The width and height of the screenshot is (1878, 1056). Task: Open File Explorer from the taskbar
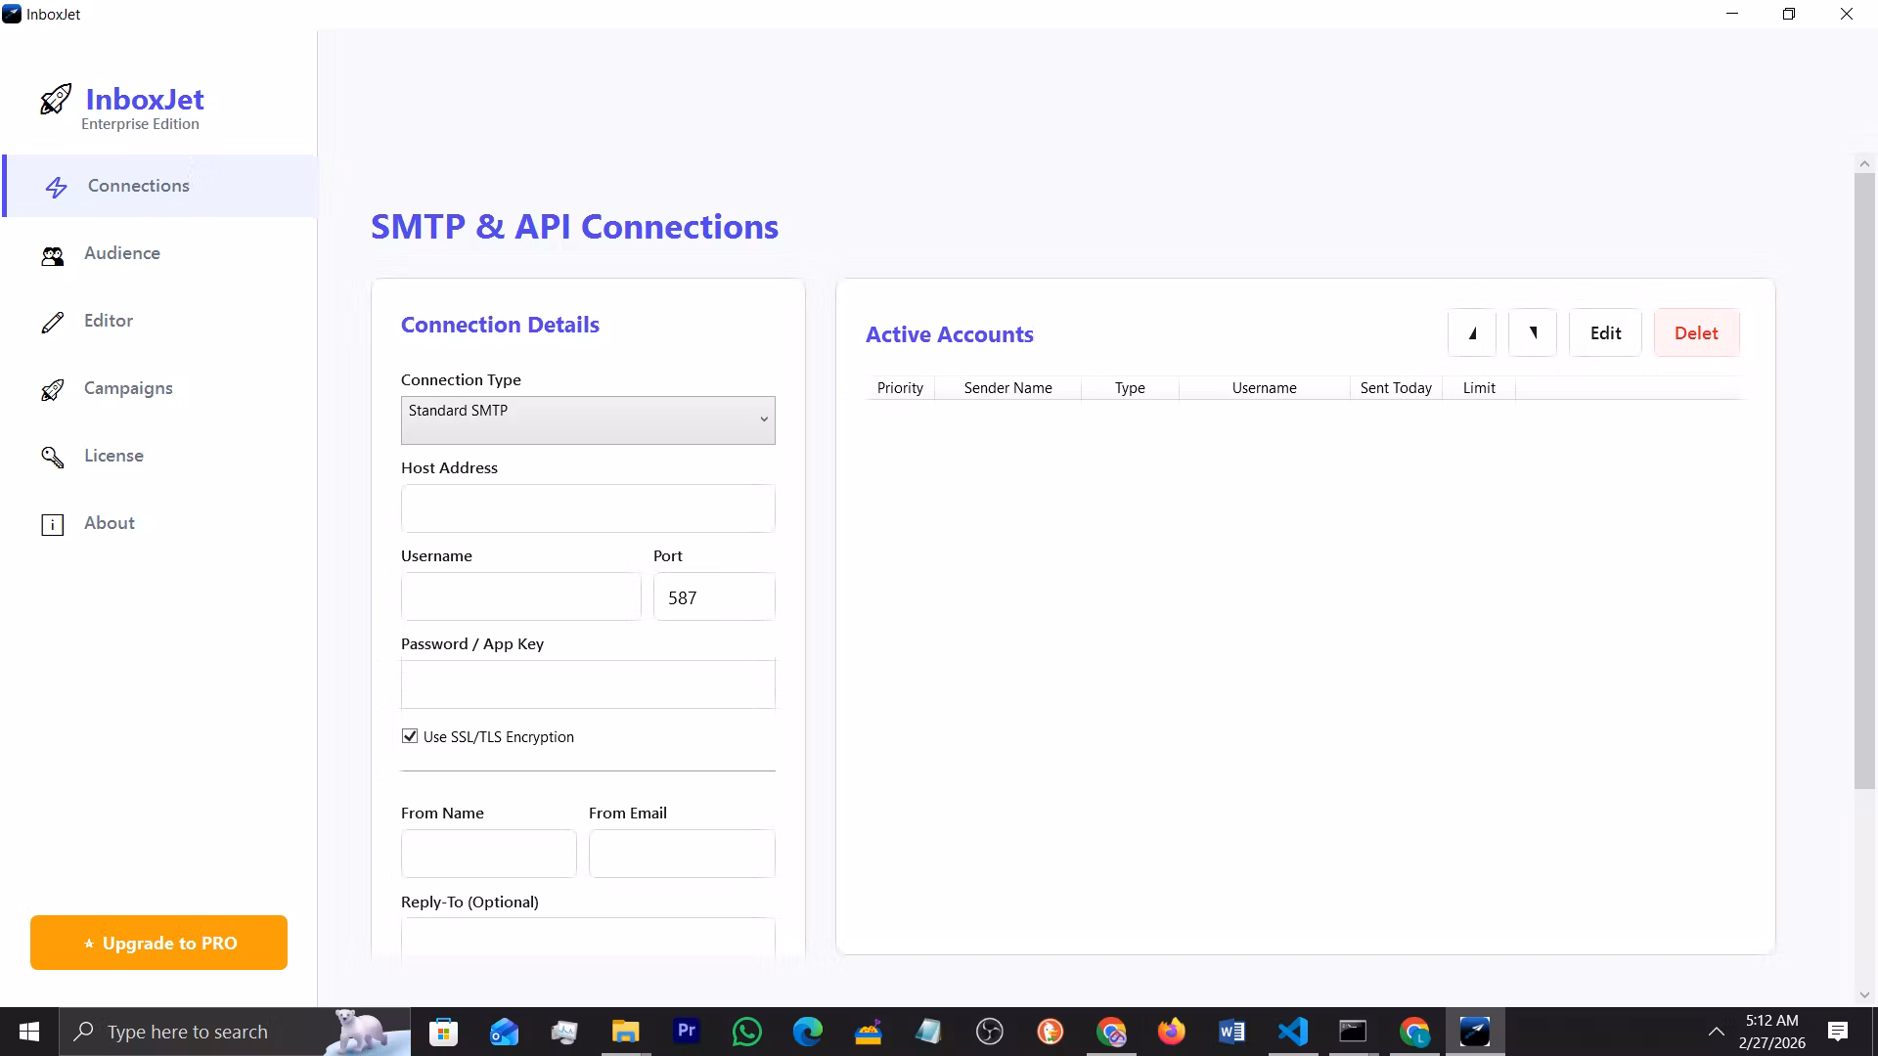click(625, 1032)
